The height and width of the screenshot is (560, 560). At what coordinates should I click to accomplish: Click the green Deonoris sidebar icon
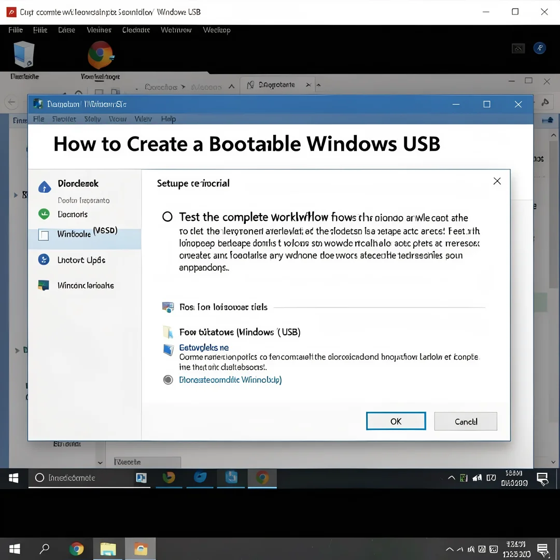[x=44, y=214]
